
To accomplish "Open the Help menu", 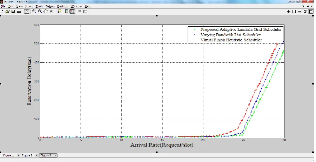I will [x=88, y=6].
